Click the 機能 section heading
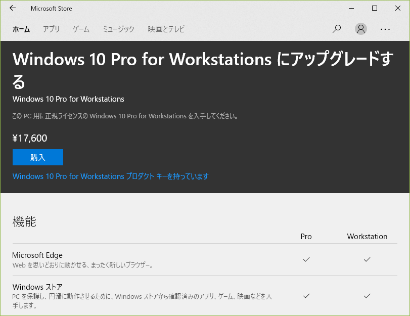 click(24, 221)
